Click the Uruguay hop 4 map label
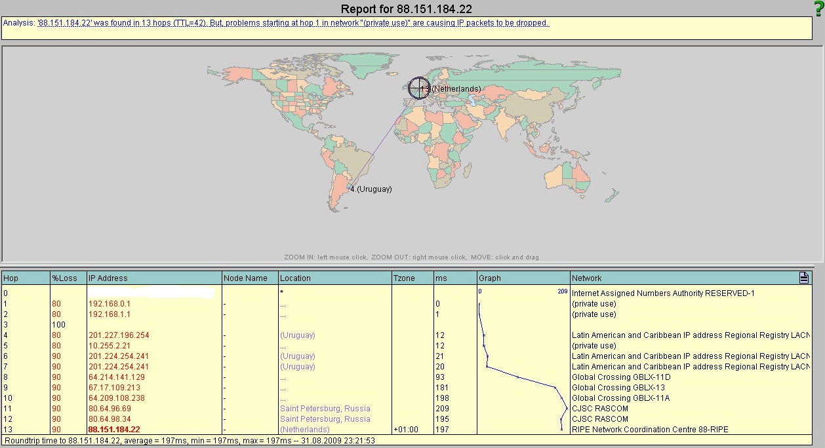825x448 pixels. [x=371, y=189]
